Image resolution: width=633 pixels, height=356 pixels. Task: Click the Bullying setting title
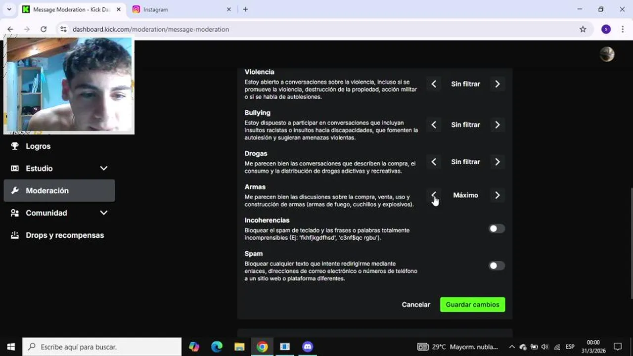pos(258,113)
